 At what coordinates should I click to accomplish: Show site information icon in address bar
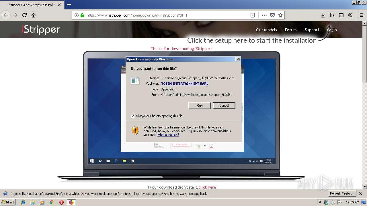77,15
